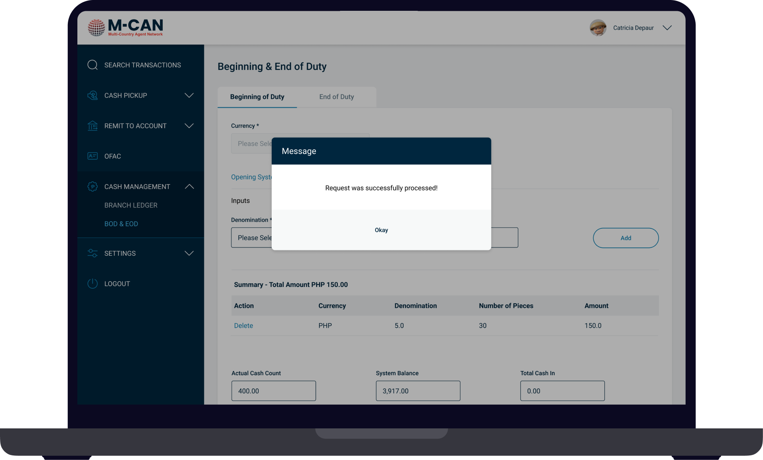Expand the Cash Pickup menu chevron
This screenshot has width=763, height=460.
(189, 96)
